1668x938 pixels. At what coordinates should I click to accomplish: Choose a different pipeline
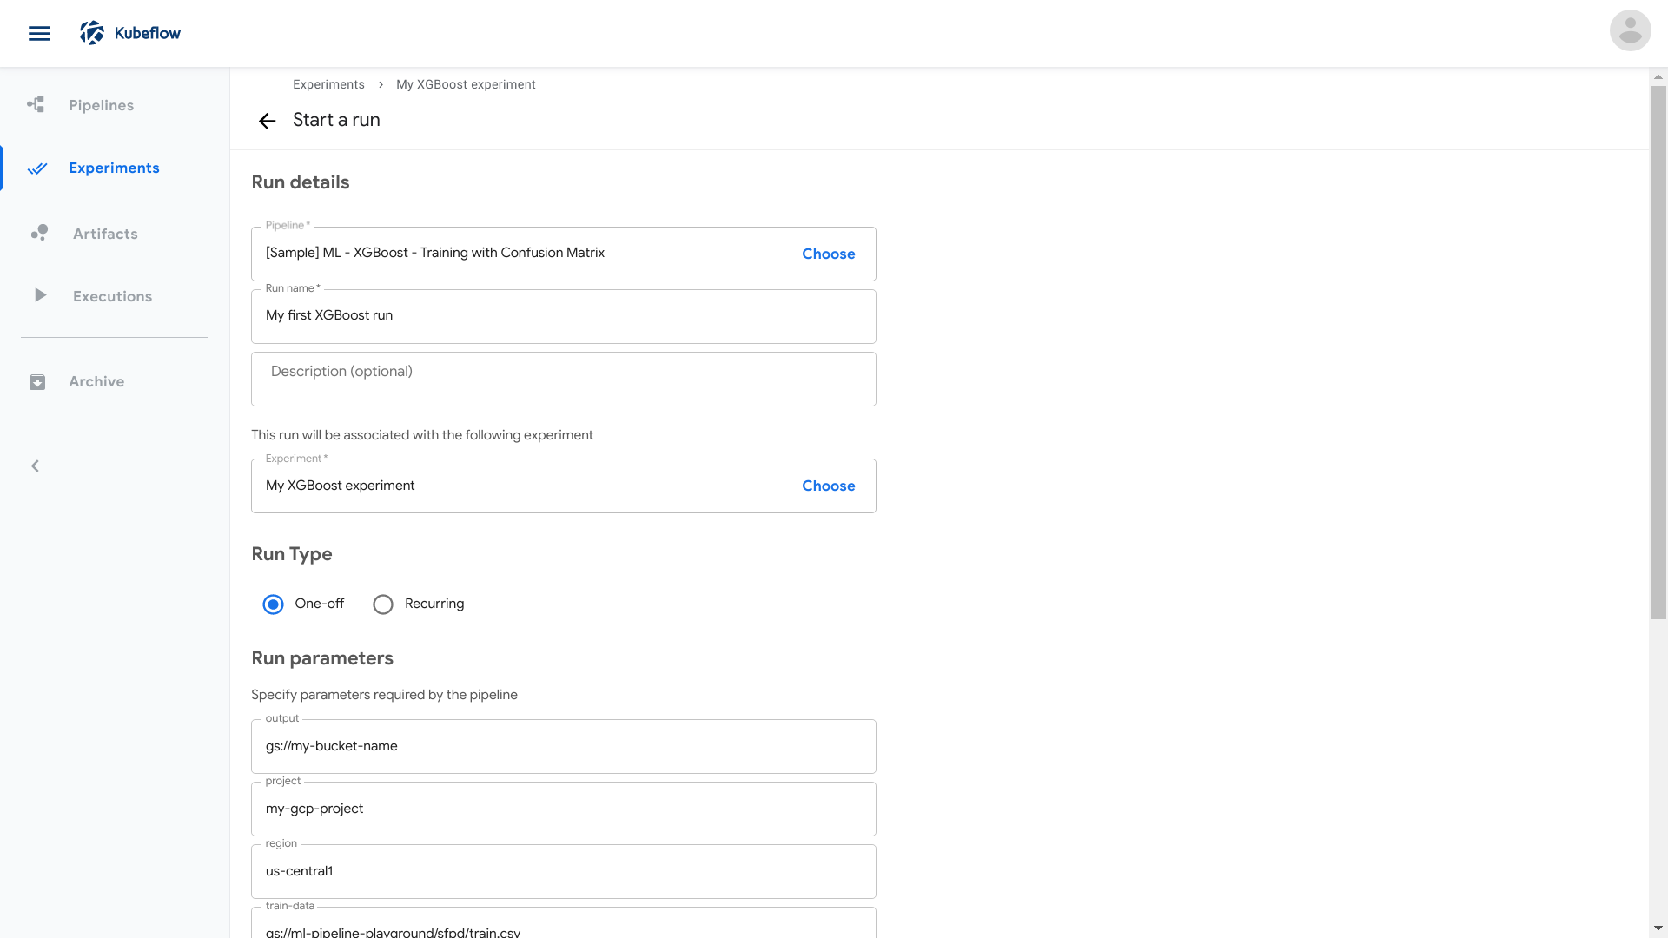(x=828, y=254)
